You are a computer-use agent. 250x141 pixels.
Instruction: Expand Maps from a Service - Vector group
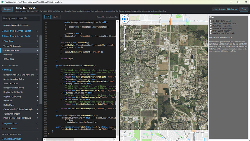[x=20, y=31]
